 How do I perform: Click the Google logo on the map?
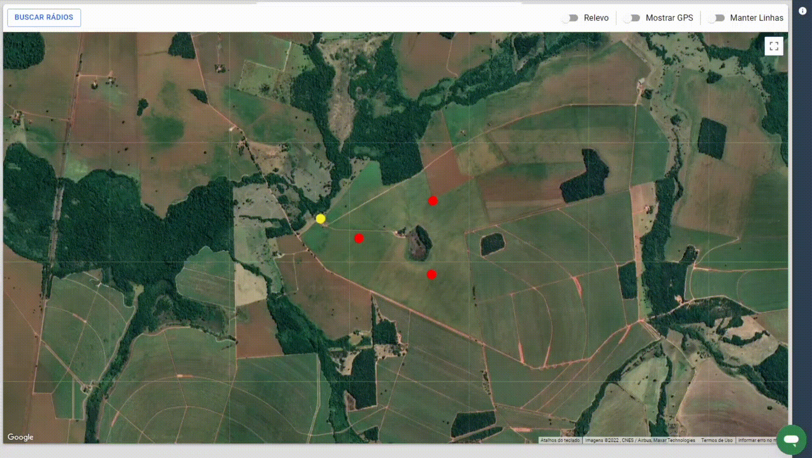tap(20, 437)
